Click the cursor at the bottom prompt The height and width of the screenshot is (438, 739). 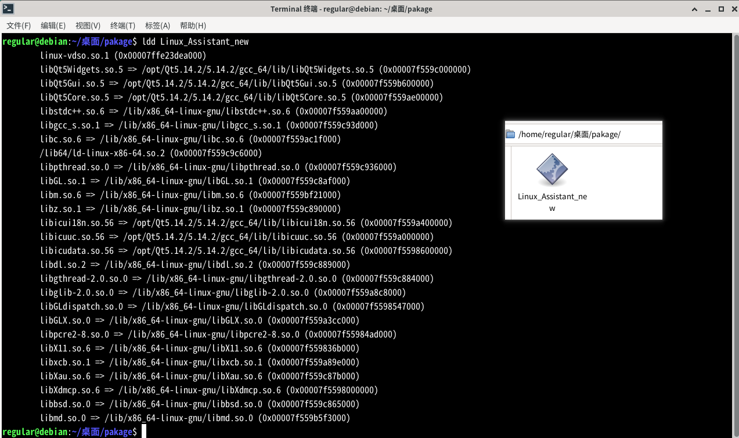click(144, 432)
